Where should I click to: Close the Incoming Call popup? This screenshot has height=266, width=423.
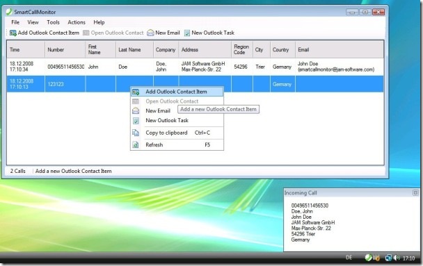415,193
